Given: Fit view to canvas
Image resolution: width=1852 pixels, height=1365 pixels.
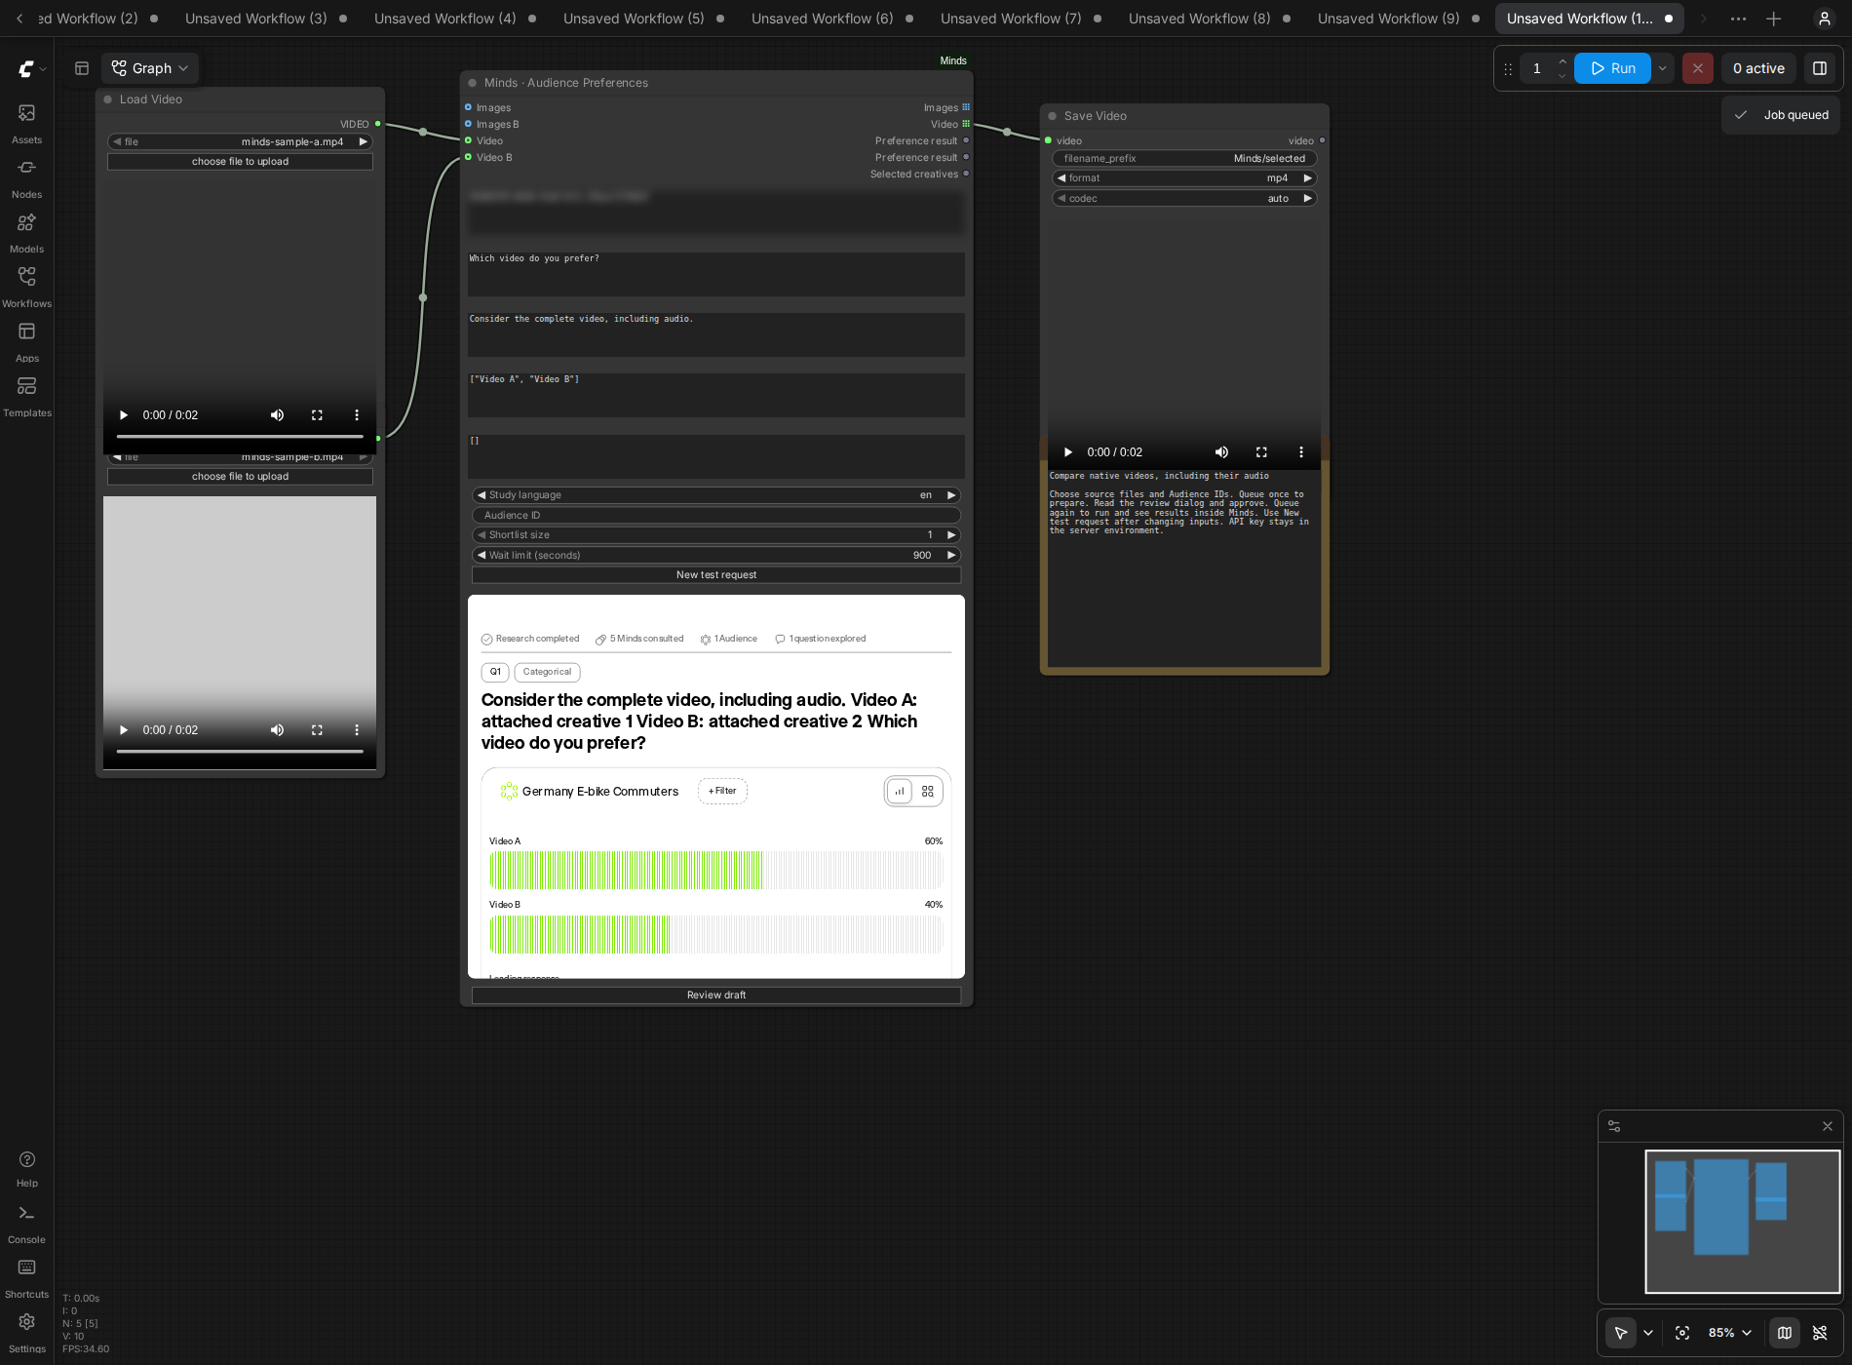Looking at the screenshot, I should pyautogui.click(x=1682, y=1333).
